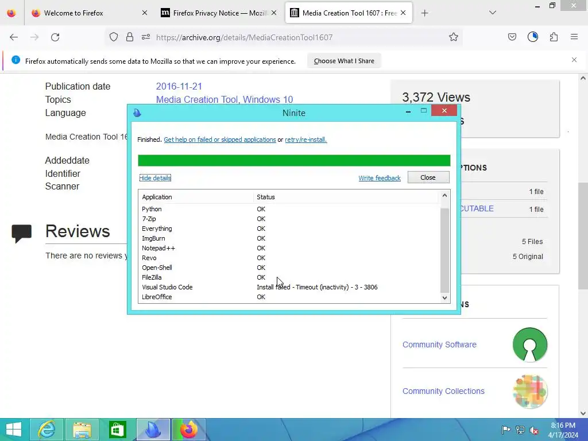Select the Notepad++ row
This screenshot has width=588, height=441.
[x=289, y=248]
